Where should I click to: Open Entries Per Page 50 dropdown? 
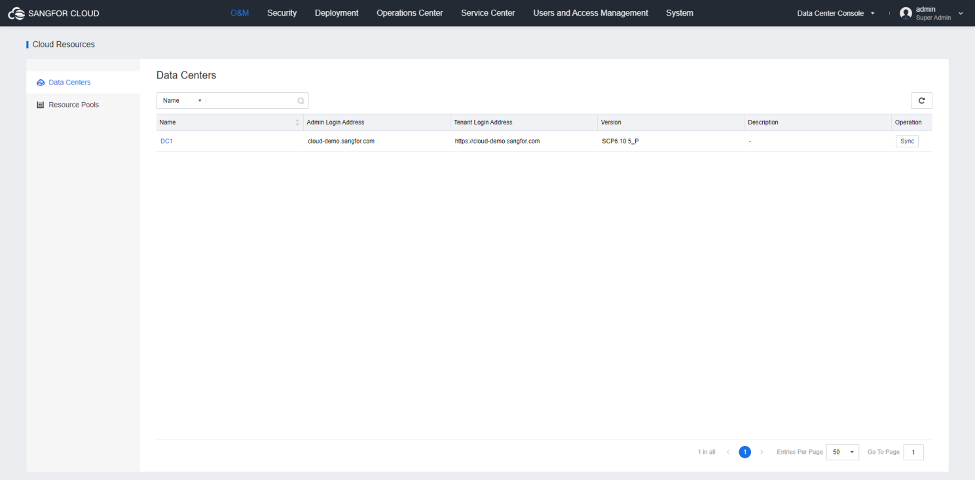[x=843, y=452]
